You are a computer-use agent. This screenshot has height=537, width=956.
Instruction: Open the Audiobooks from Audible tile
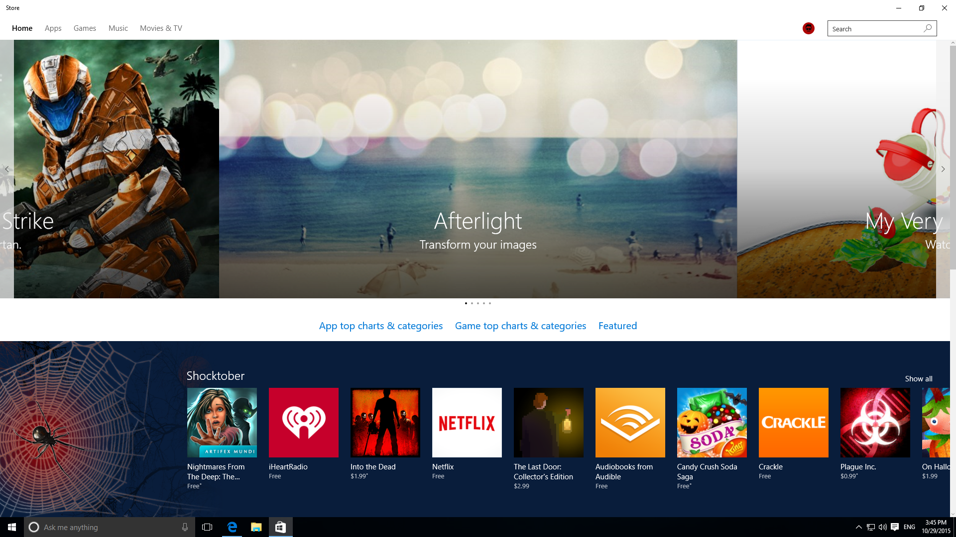[630, 423]
